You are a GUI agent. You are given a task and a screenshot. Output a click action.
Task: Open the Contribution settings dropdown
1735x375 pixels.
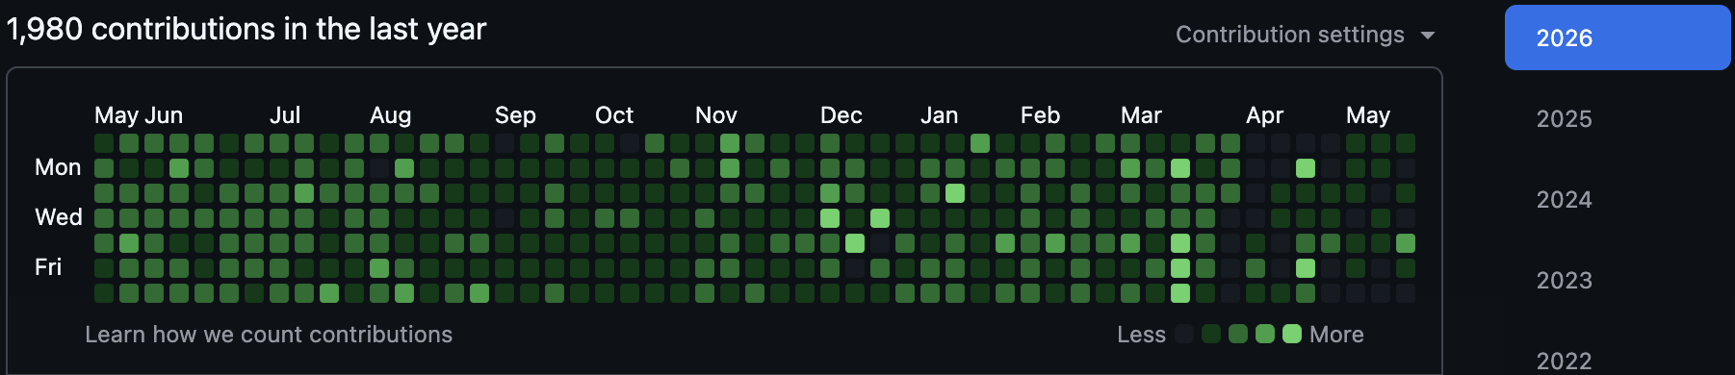[x=1305, y=35]
